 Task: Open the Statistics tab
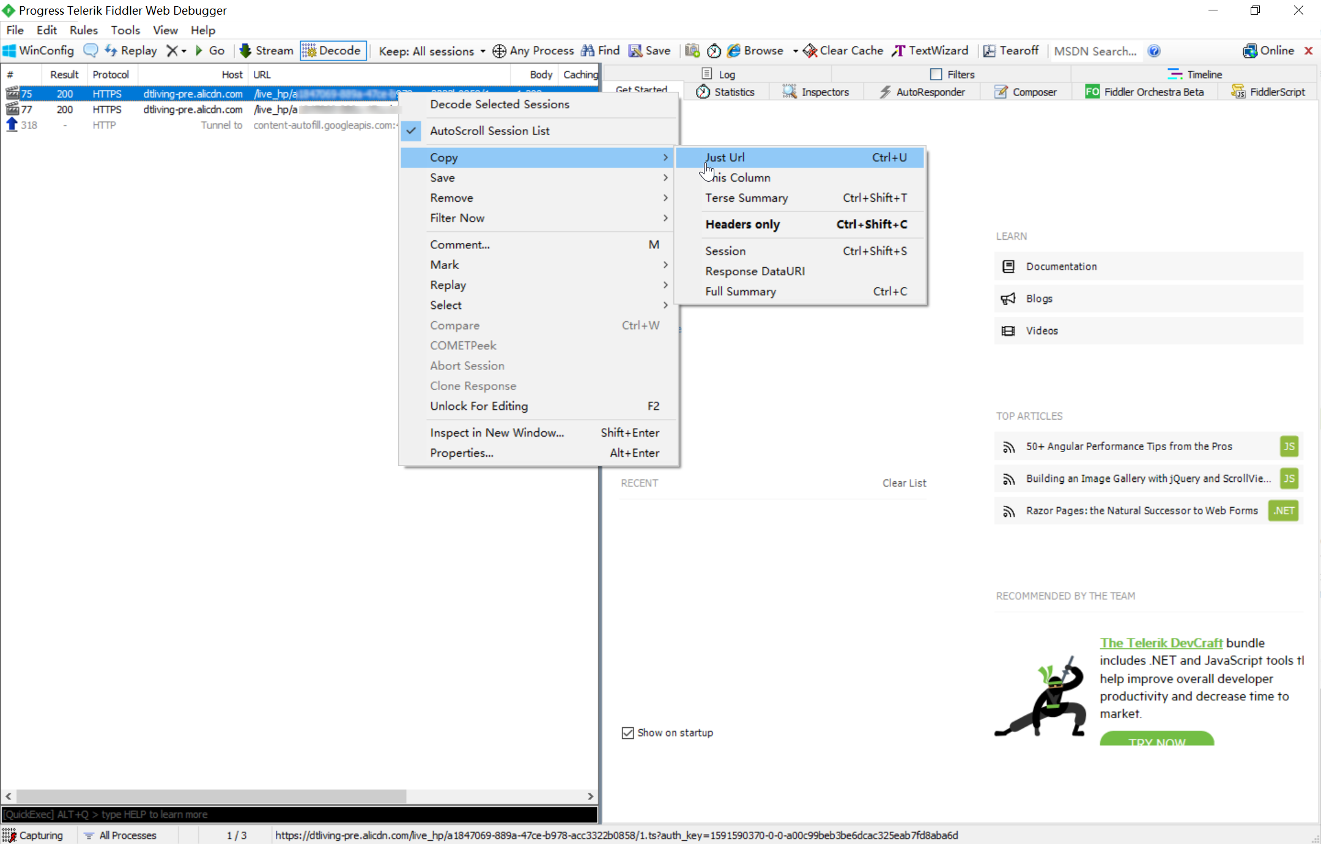pos(725,92)
